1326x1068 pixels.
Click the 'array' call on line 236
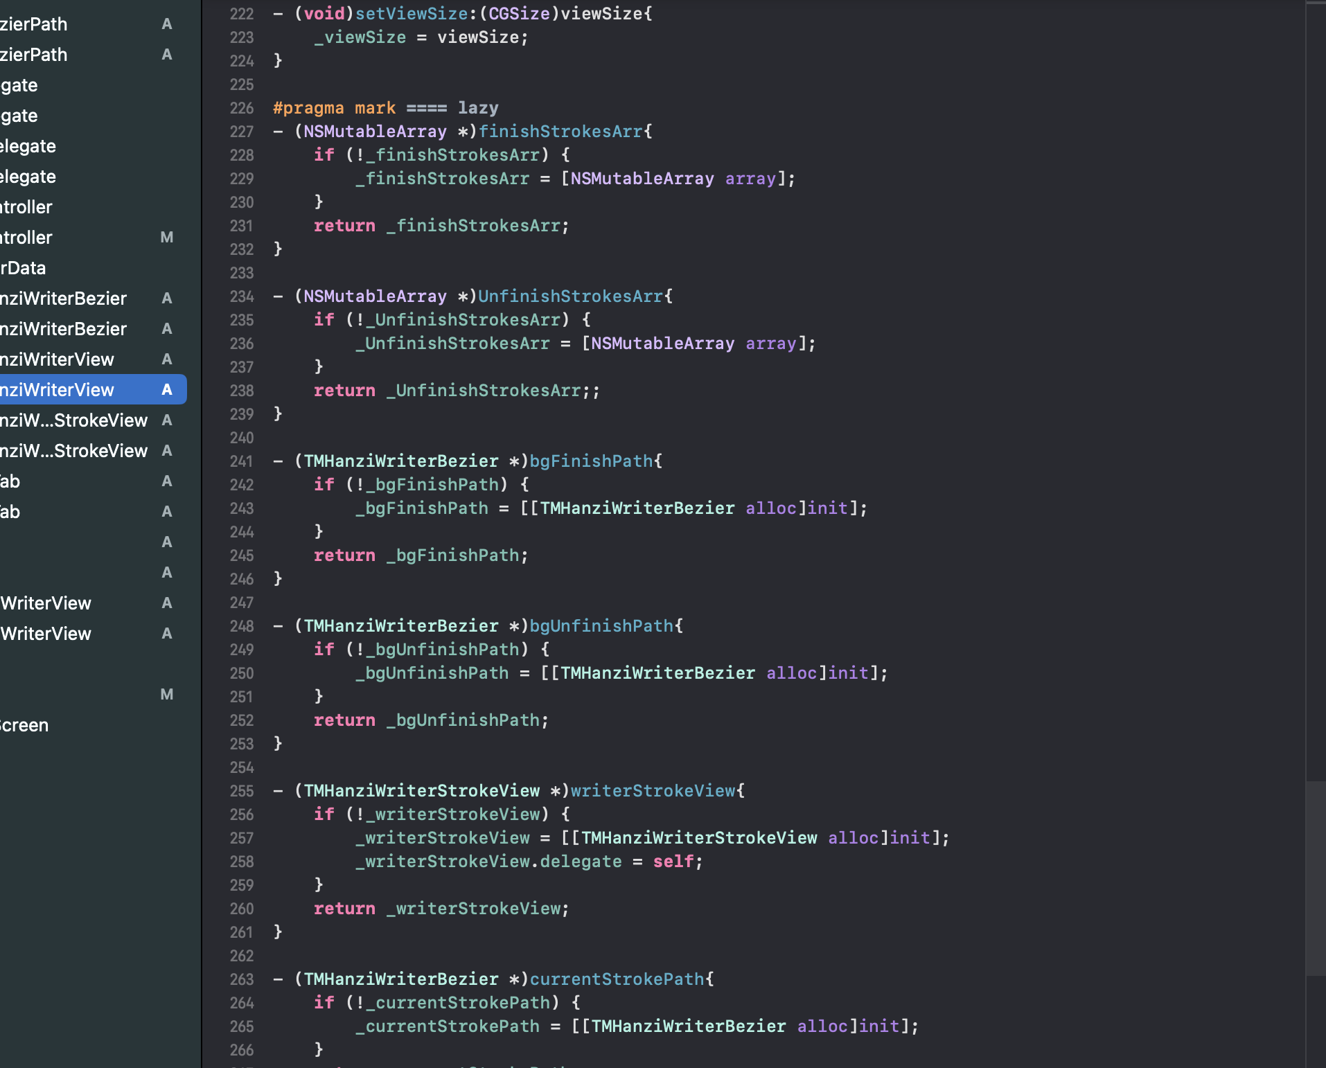771,344
